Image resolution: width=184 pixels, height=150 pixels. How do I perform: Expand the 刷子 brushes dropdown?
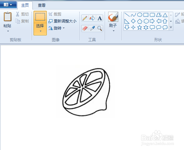[113, 31]
